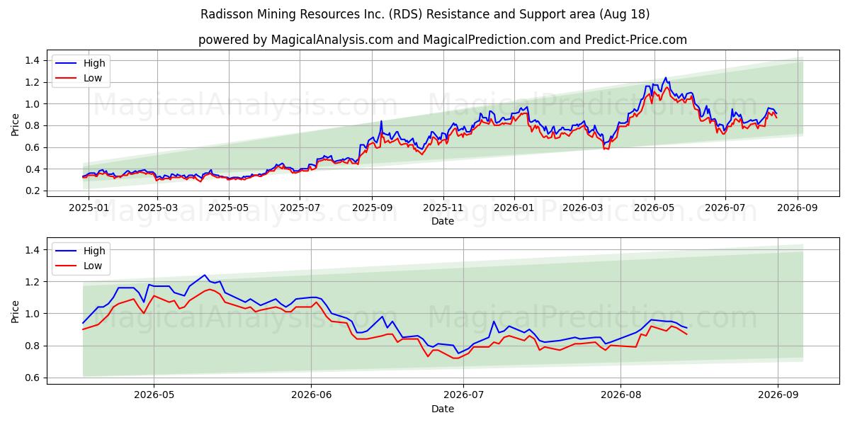This screenshot has height=425, width=850.
Task: Click top chart x-axis label '2026-09'
Action: [798, 208]
